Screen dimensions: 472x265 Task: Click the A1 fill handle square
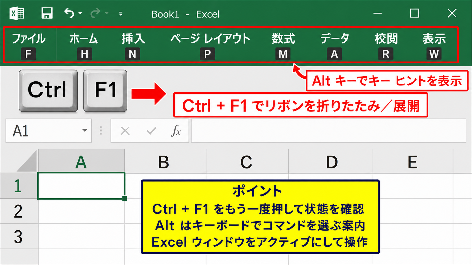click(124, 199)
